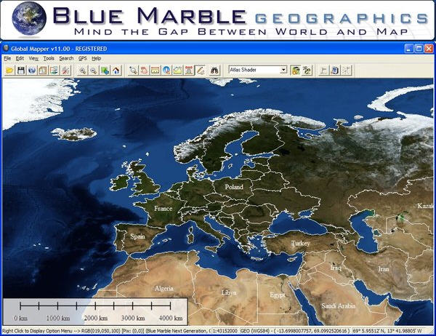Select the View Shed tower tool
The height and width of the screenshot is (336, 436).
pyautogui.click(x=189, y=70)
